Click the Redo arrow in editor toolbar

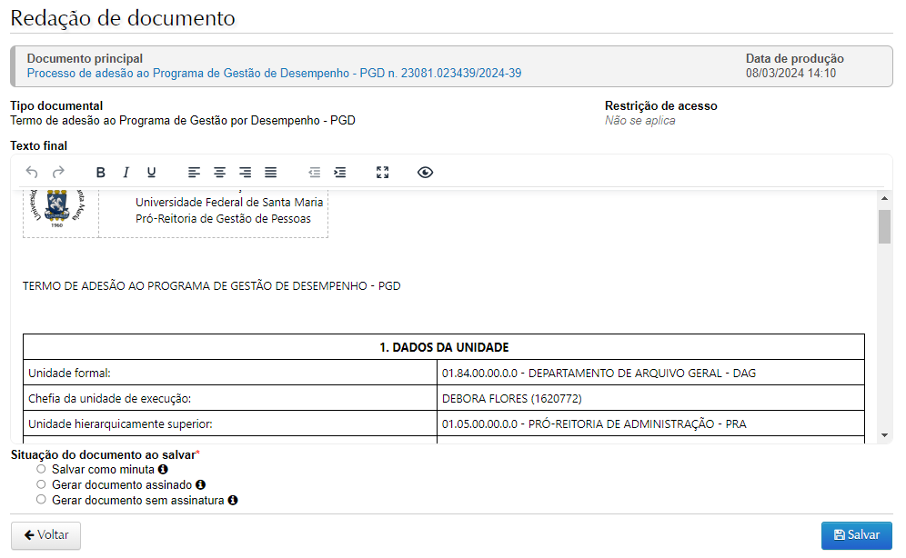click(x=58, y=172)
